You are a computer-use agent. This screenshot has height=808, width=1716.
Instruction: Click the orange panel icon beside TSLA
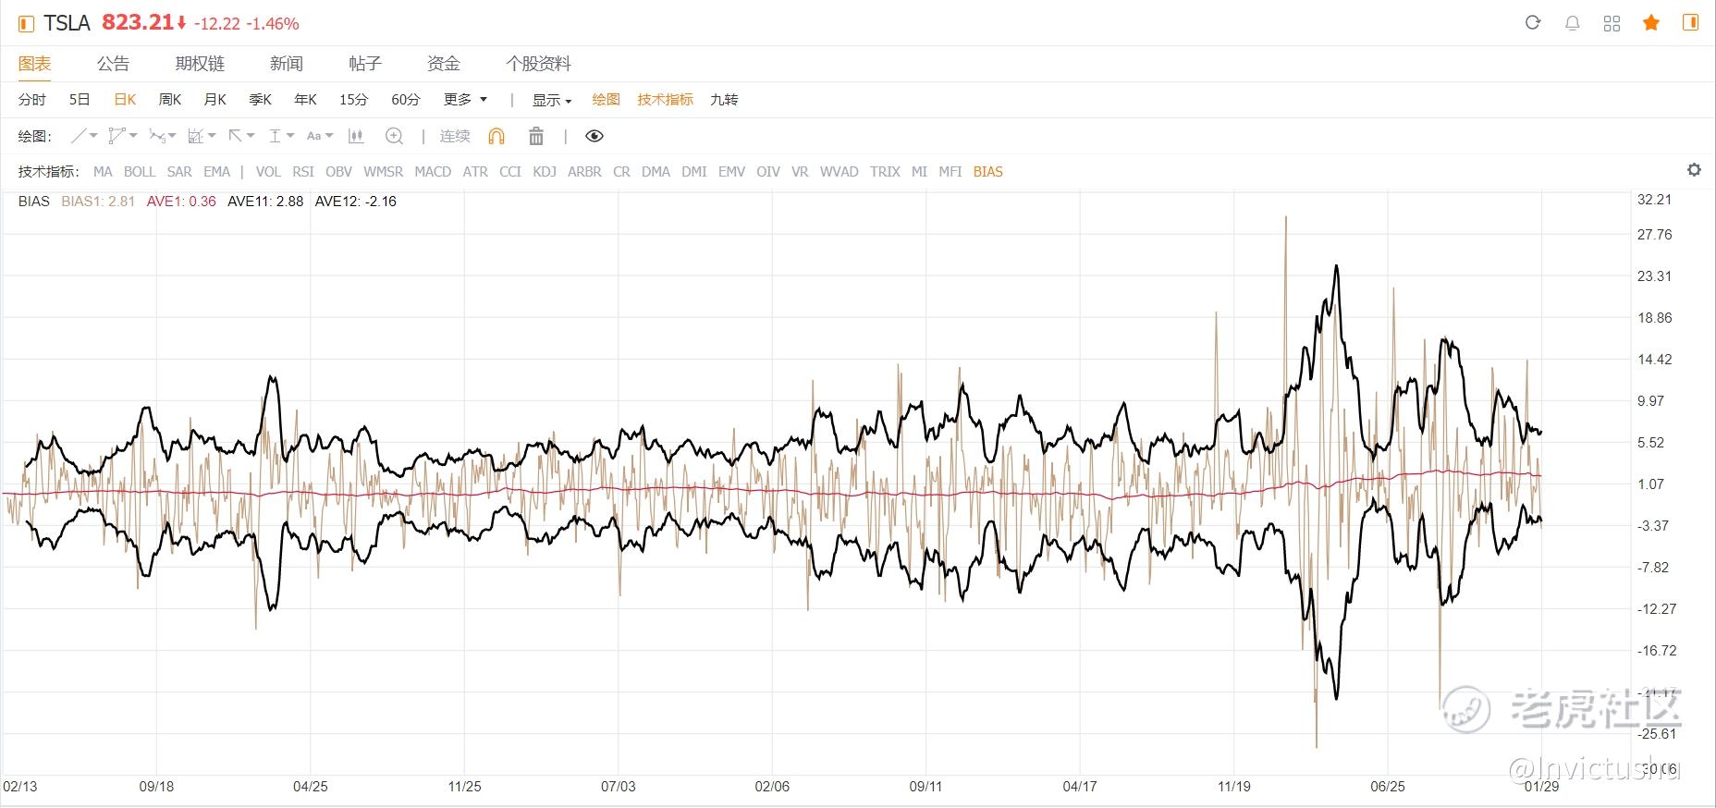pyautogui.click(x=27, y=23)
